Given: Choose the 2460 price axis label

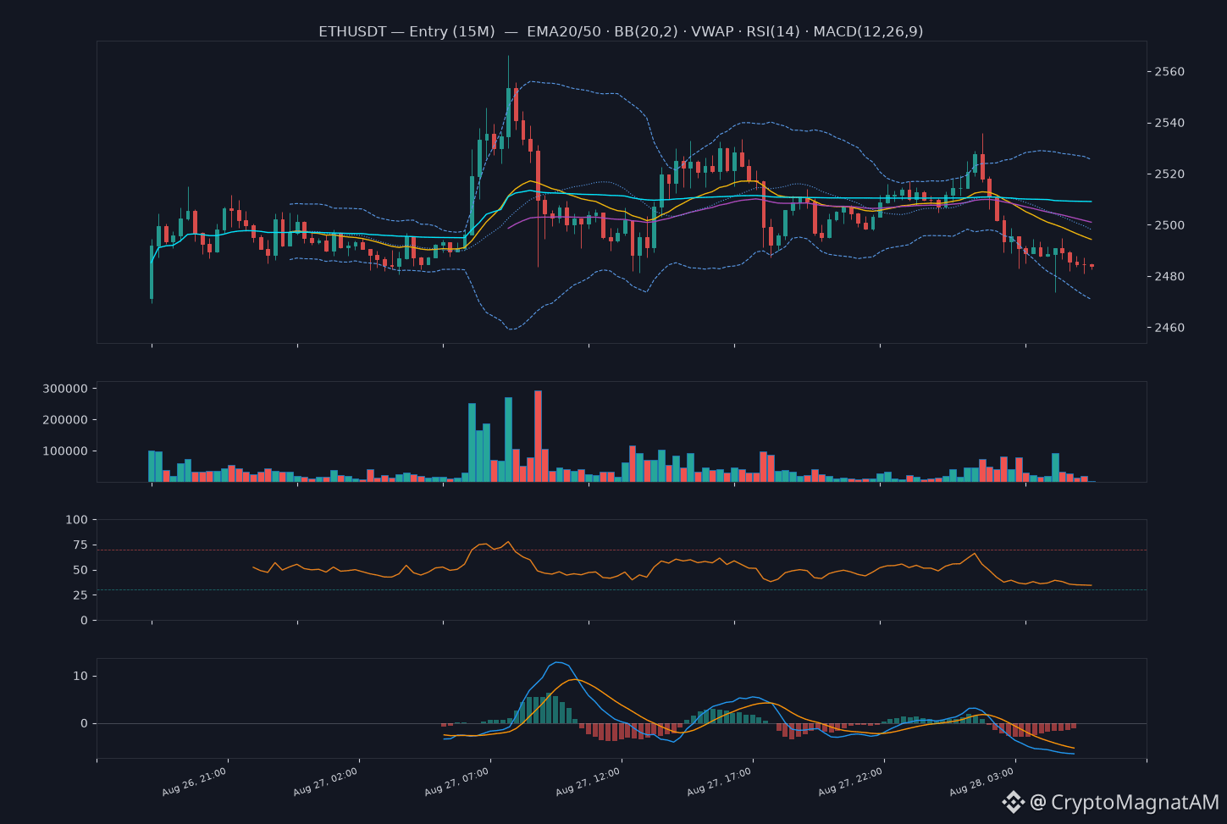Looking at the screenshot, I should point(1169,328).
